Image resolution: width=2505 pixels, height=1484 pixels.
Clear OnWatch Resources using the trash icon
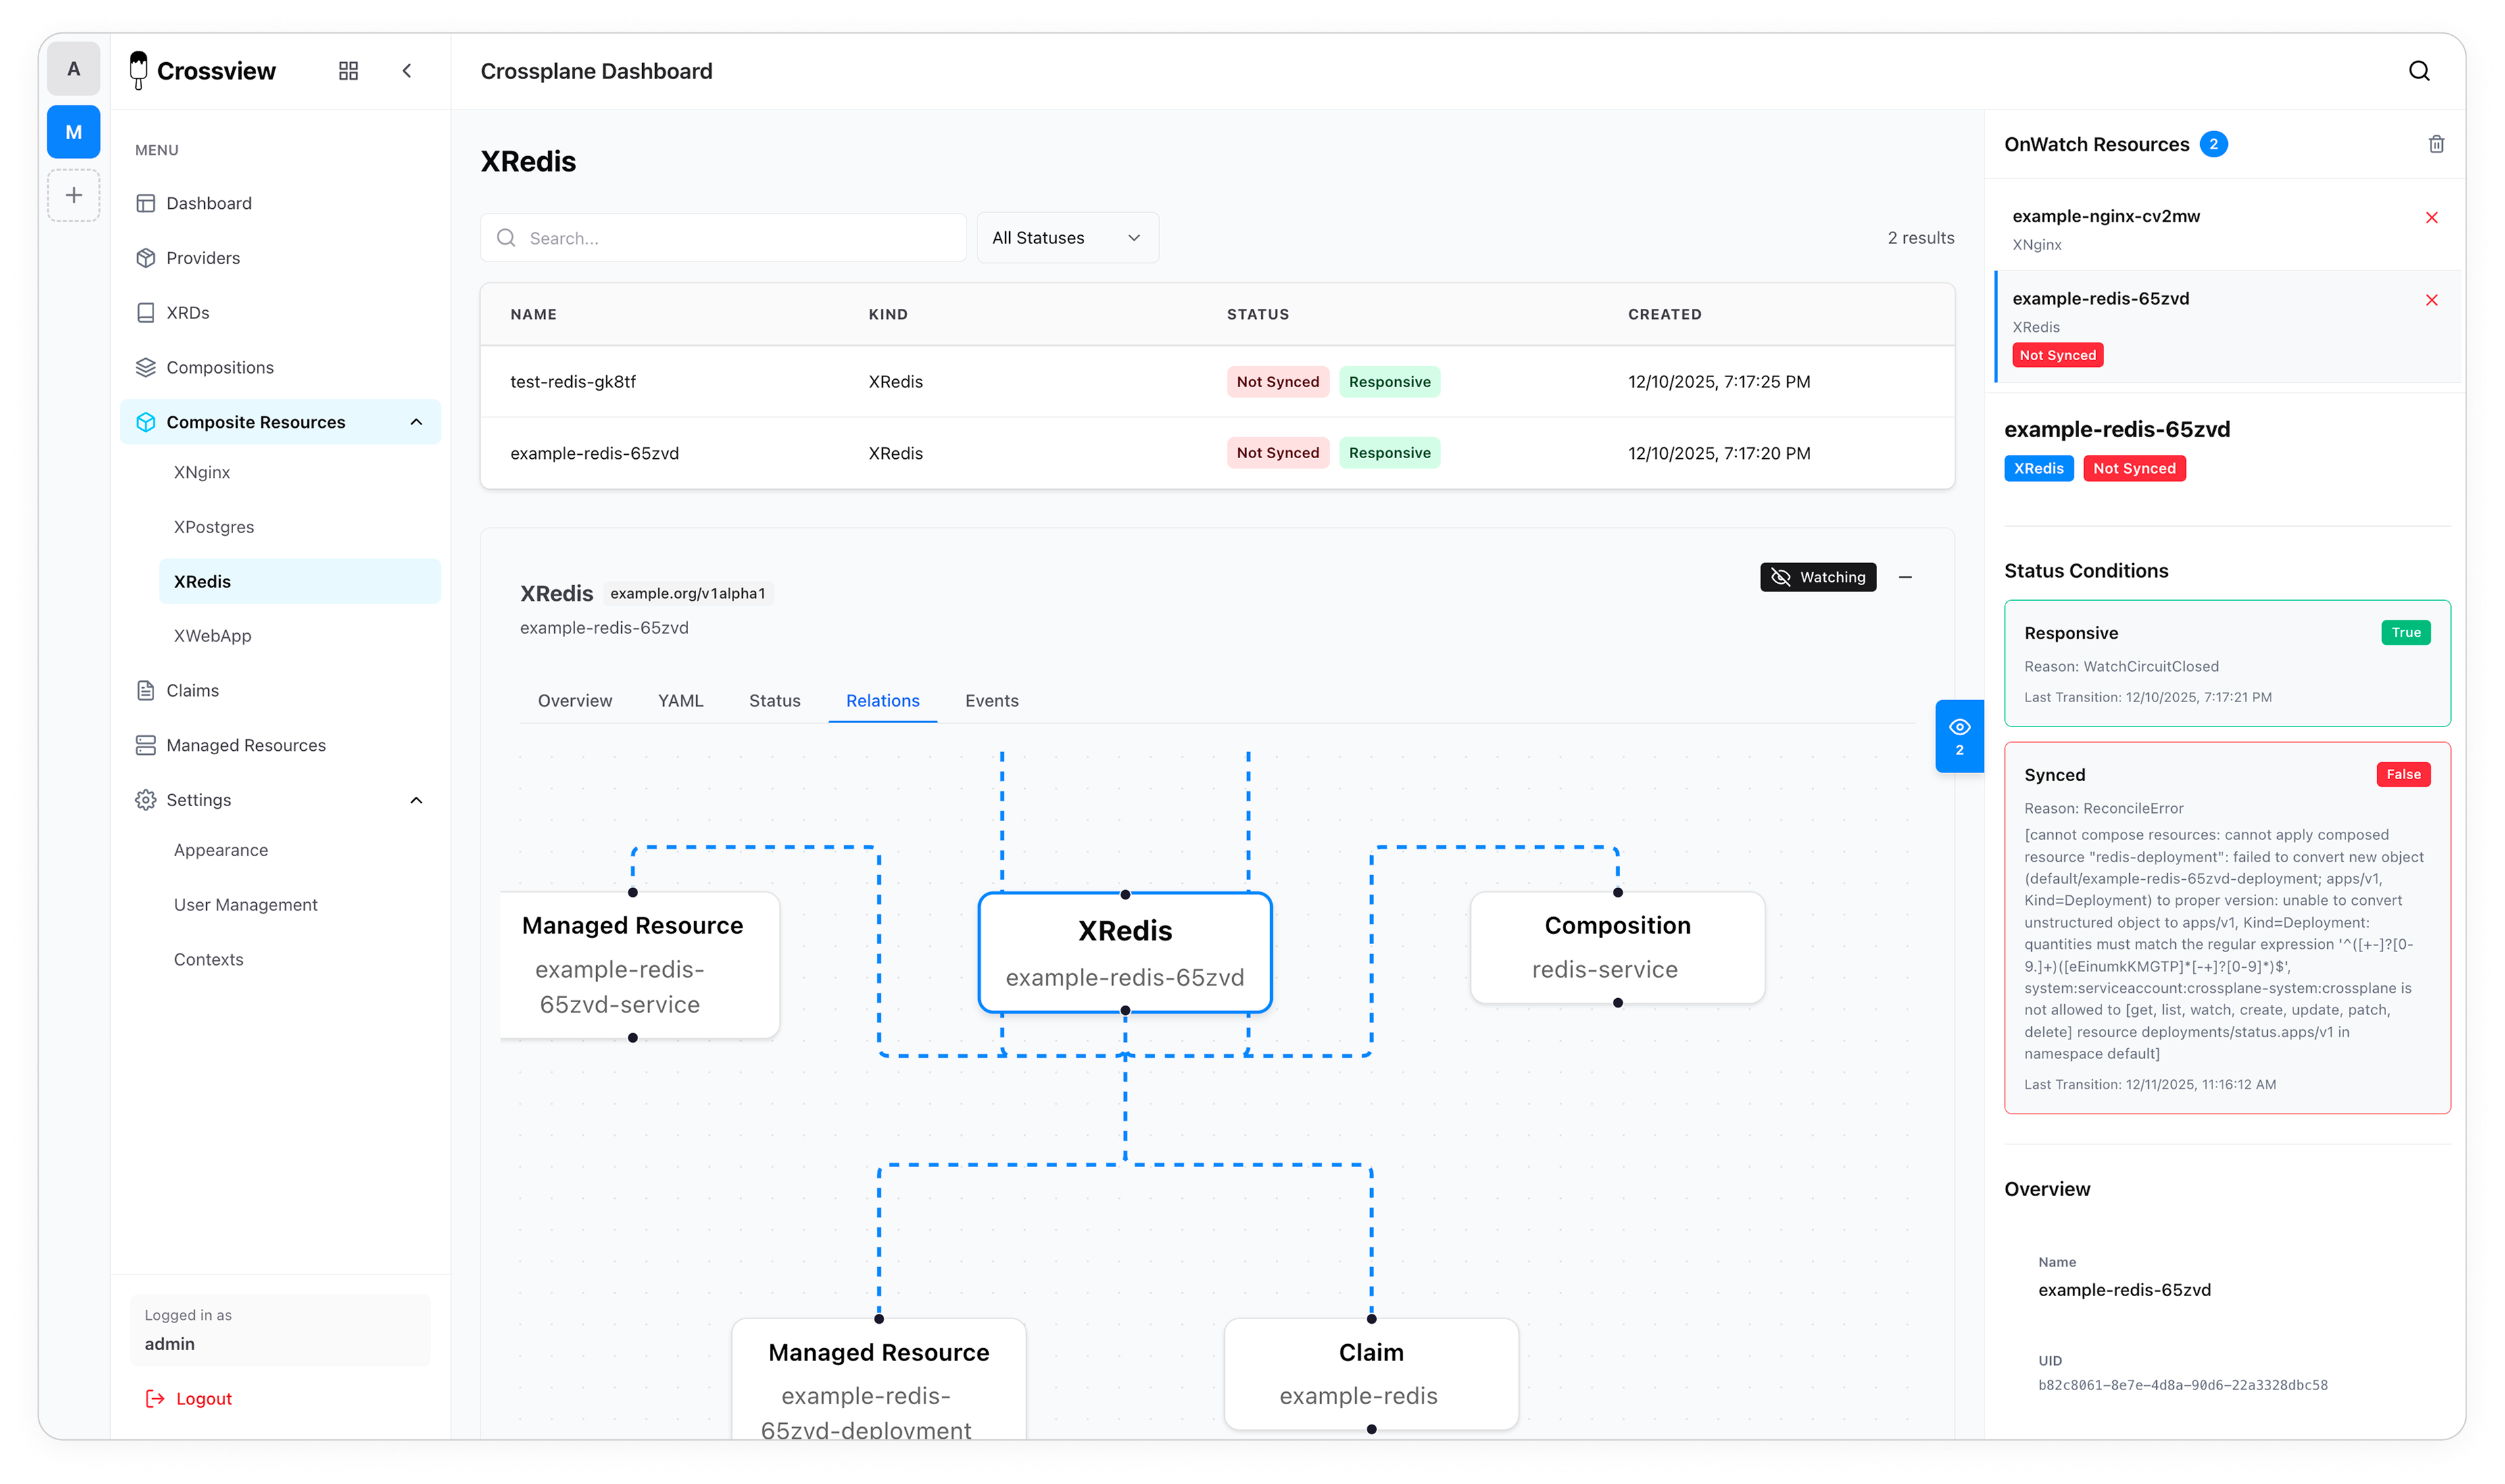tap(2436, 144)
